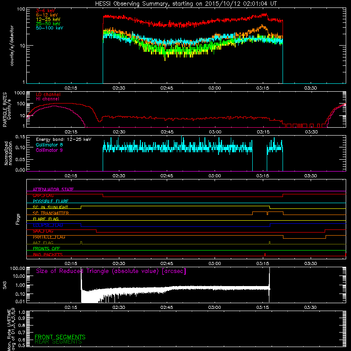Viewport: 351px width, 351px height.
Task: Click the Mon. Rate LIVETIME axis title
Action: pyautogui.click(x=11, y=330)
